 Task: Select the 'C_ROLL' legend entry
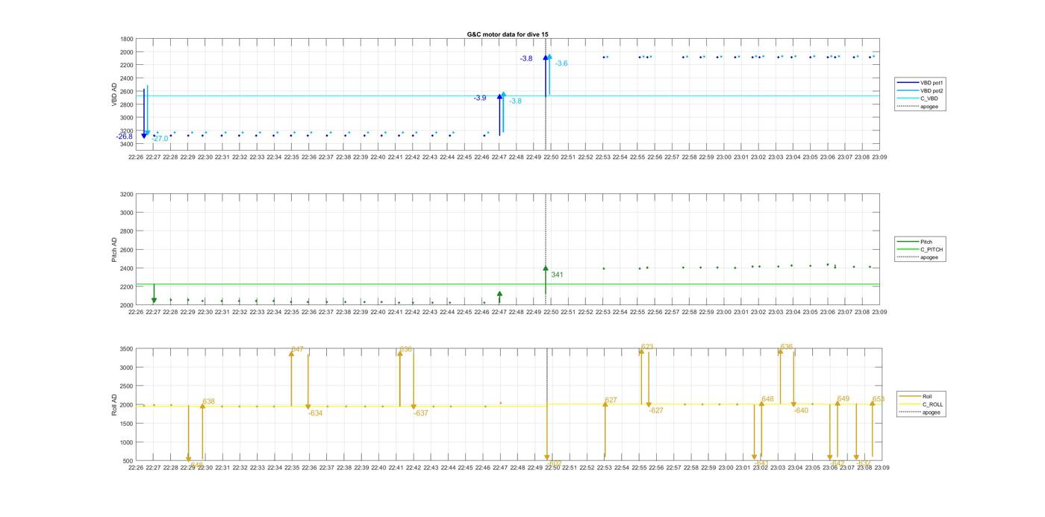point(932,404)
